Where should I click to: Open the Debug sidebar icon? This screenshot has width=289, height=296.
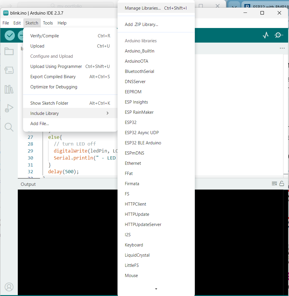9,108
